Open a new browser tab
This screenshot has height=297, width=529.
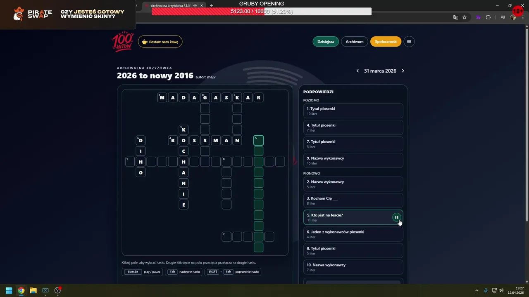[212, 6]
